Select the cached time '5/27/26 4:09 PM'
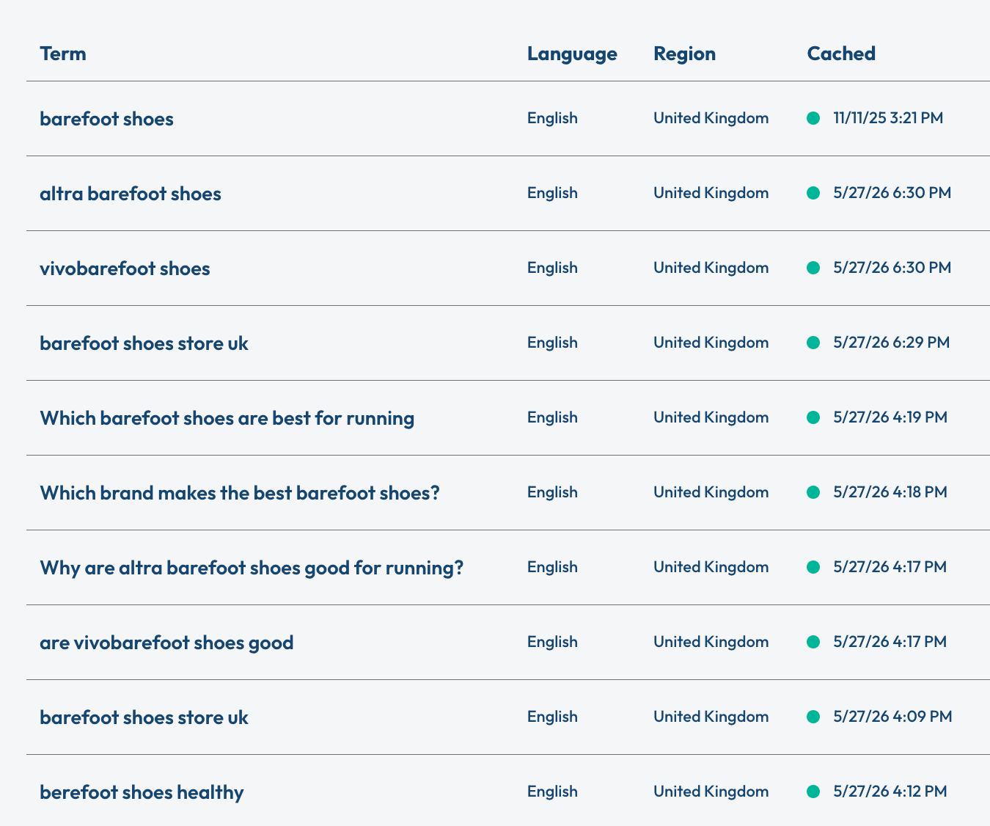This screenshot has height=826, width=990. pos(893,717)
